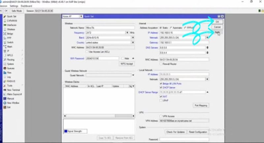Click Exit in sidebar
Viewport: 264px width, 143px height.
pos(7,107)
